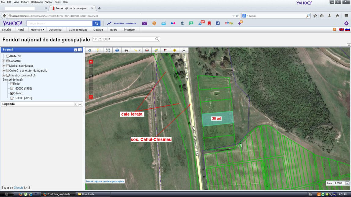Expand the Mediul inconjurator tree node
Screen dimensions: 351x197
[4, 66]
